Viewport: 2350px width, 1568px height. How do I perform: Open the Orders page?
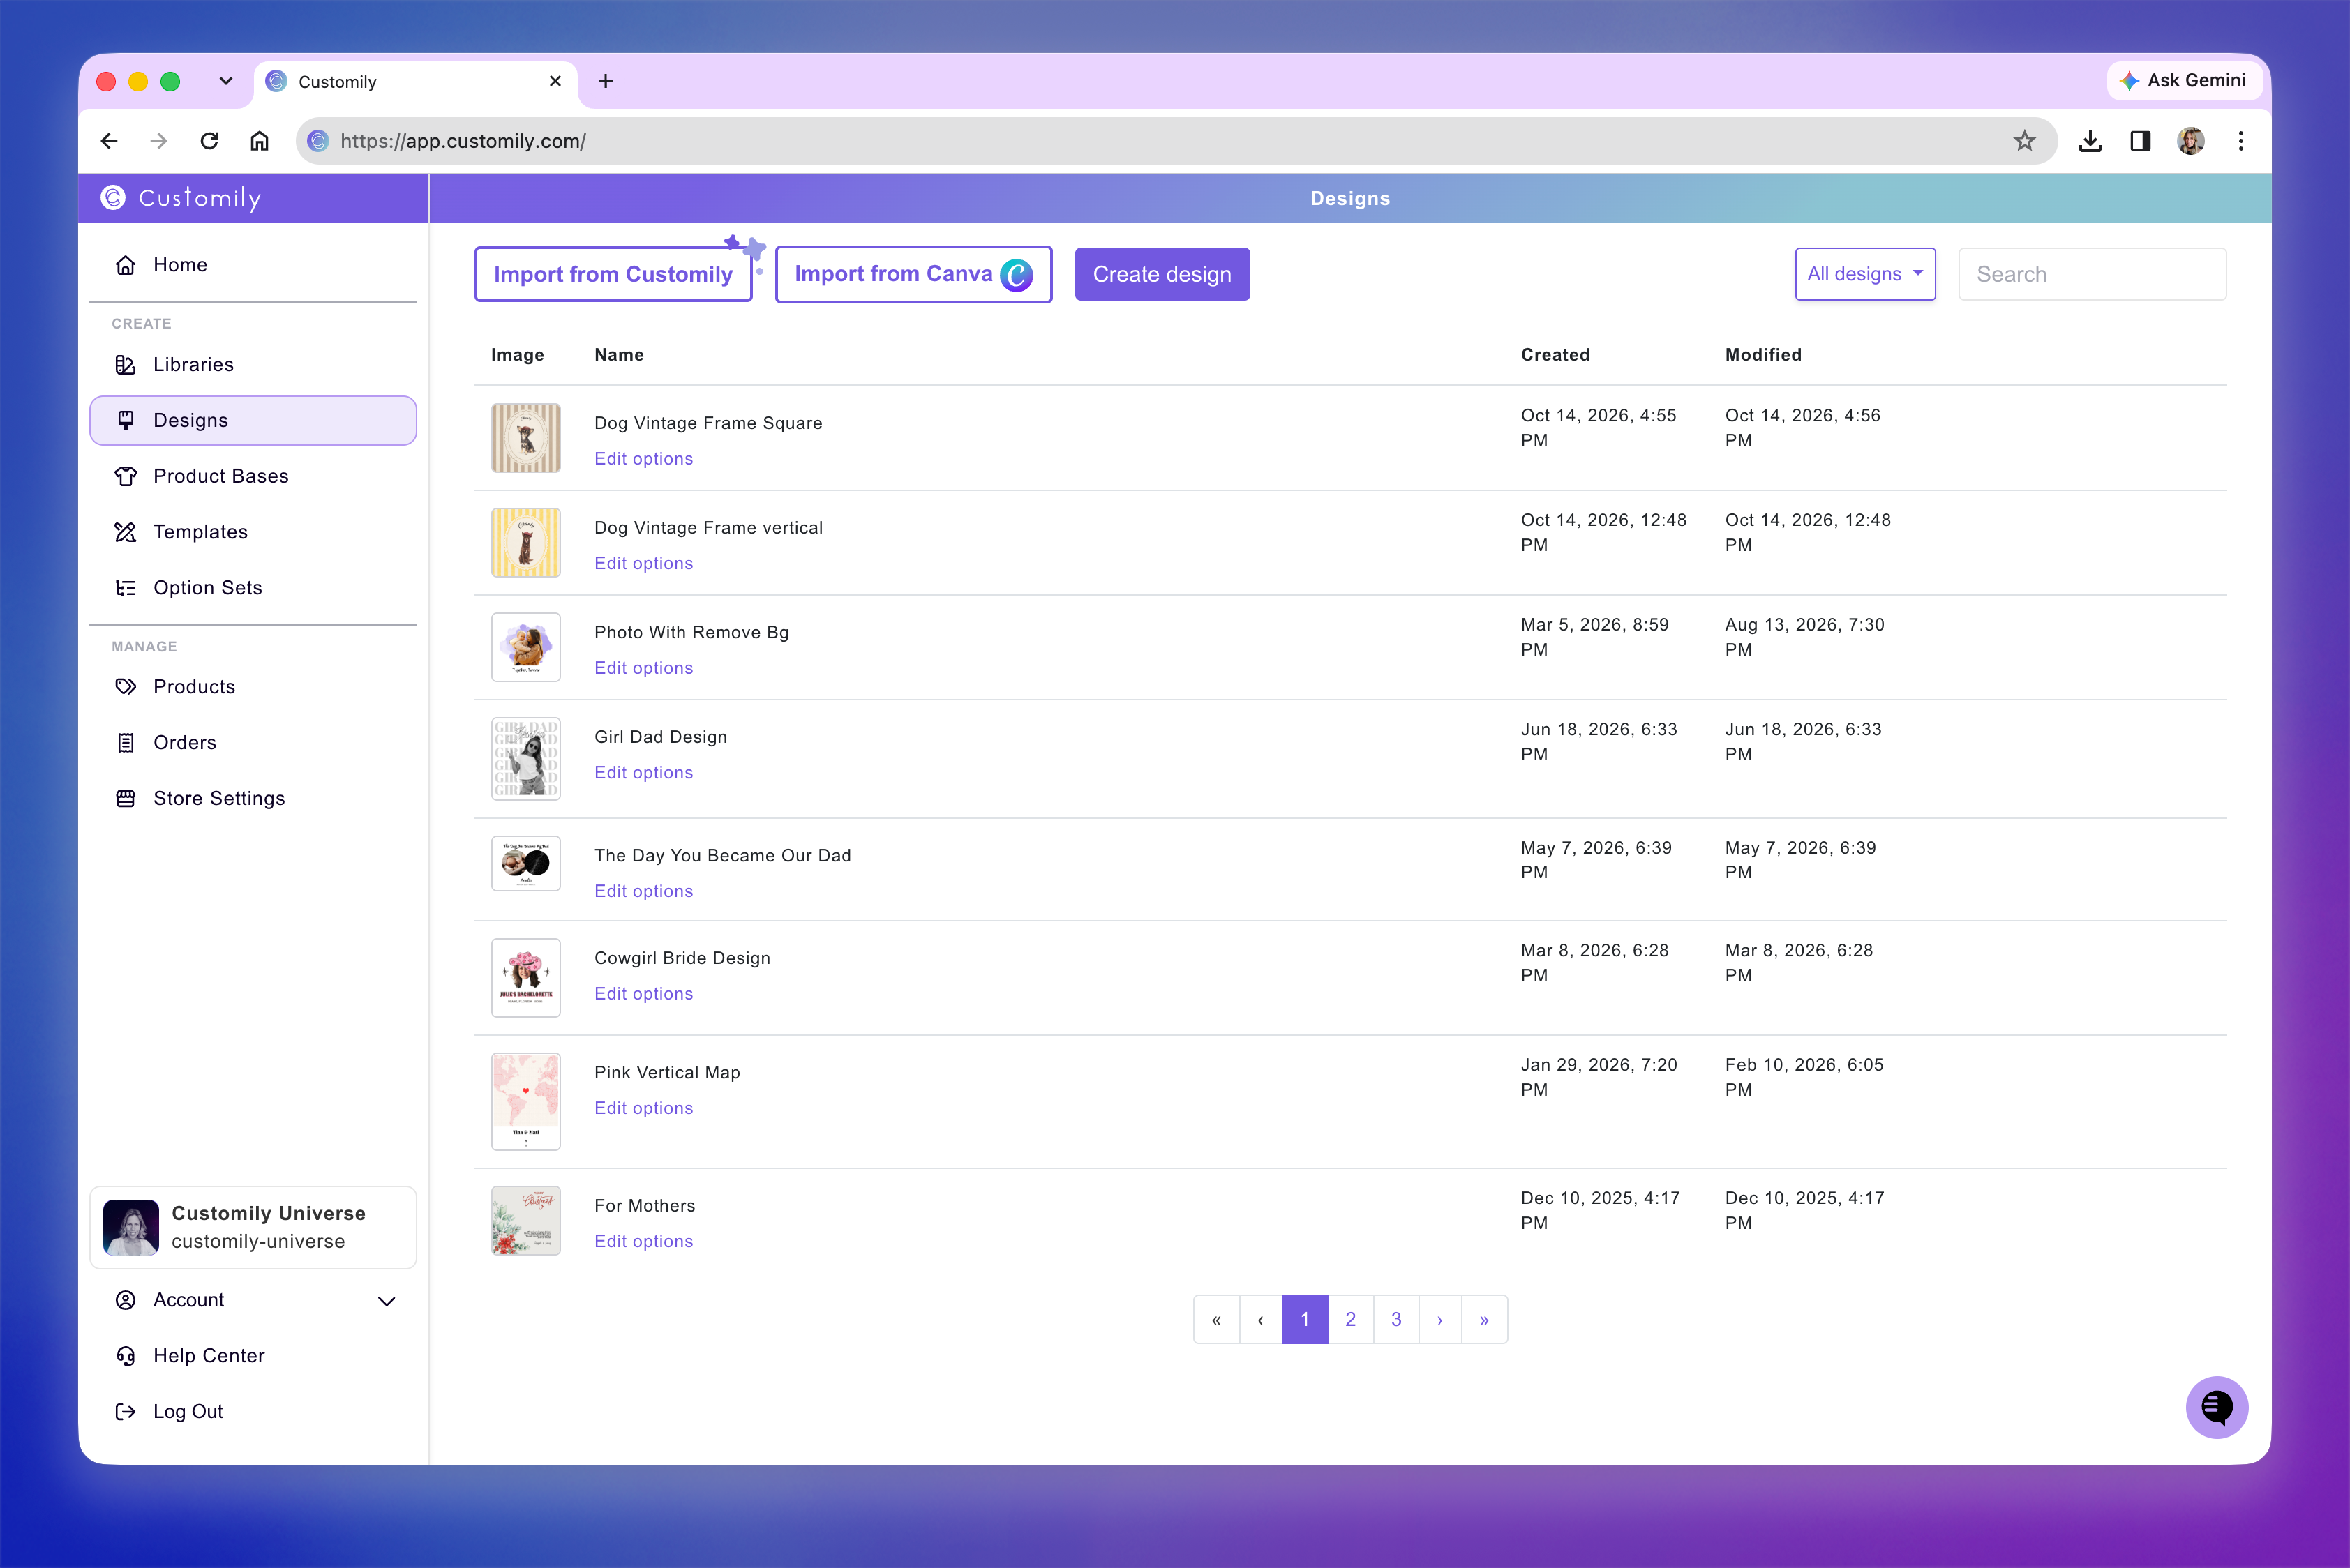coord(252,742)
